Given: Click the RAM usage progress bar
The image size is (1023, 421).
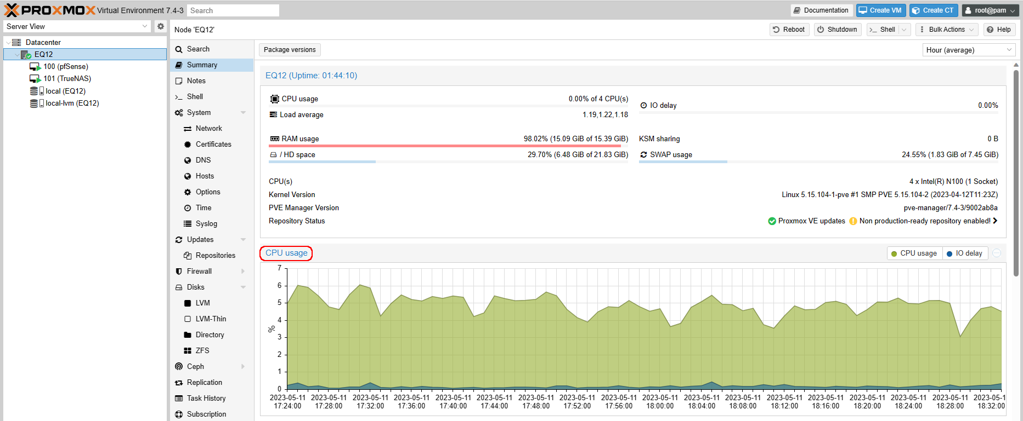Looking at the screenshot, I should (x=448, y=146).
